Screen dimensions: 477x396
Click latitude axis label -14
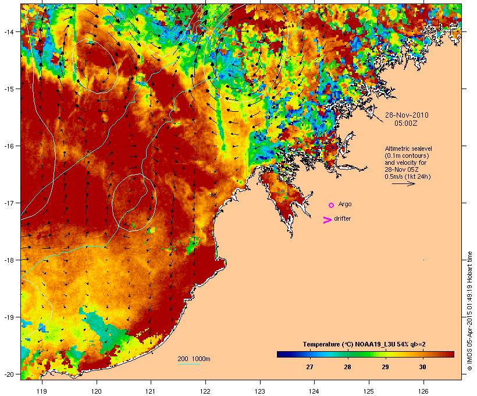[x=8, y=31]
